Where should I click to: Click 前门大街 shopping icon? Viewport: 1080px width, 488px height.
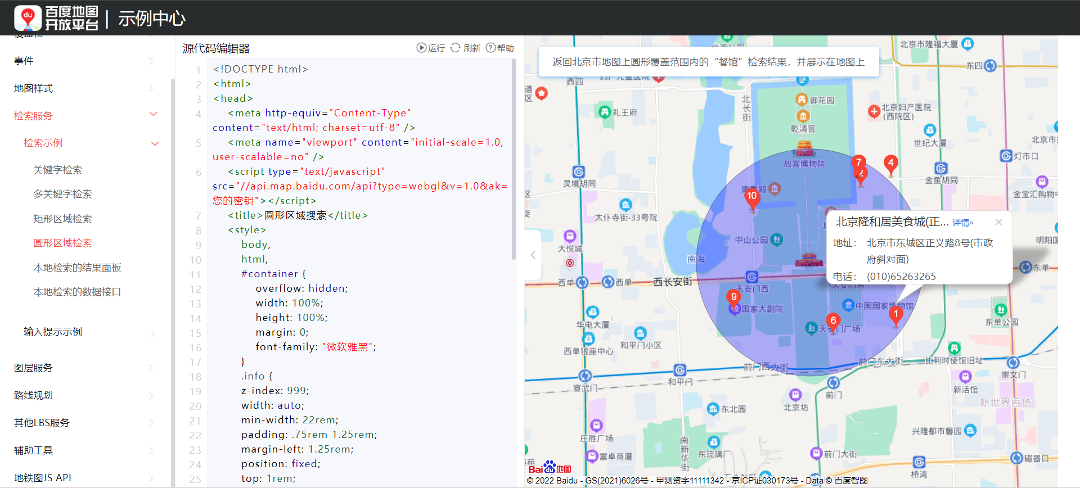pos(816,453)
